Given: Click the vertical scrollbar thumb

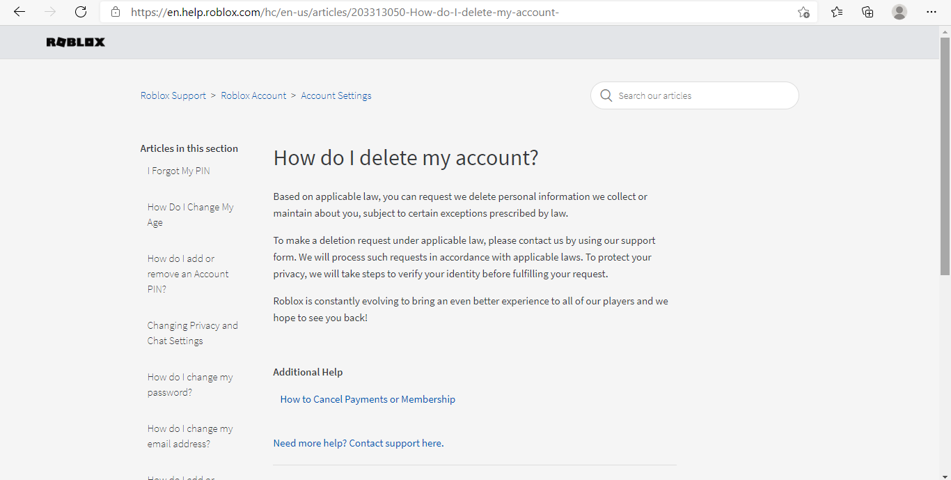Looking at the screenshot, I should [x=945, y=156].
